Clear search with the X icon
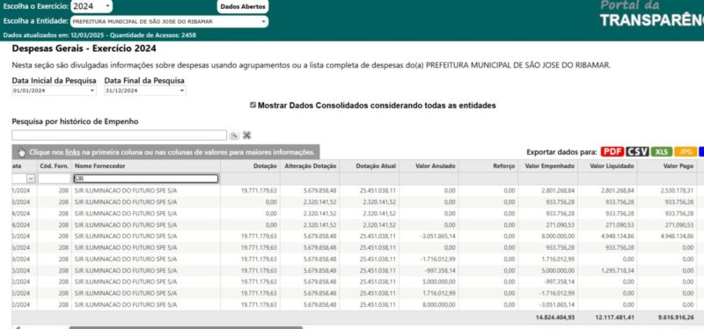 pos(246,135)
